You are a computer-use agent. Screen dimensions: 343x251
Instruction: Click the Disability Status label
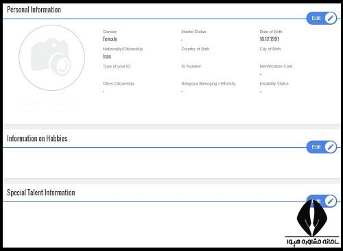coord(274,84)
